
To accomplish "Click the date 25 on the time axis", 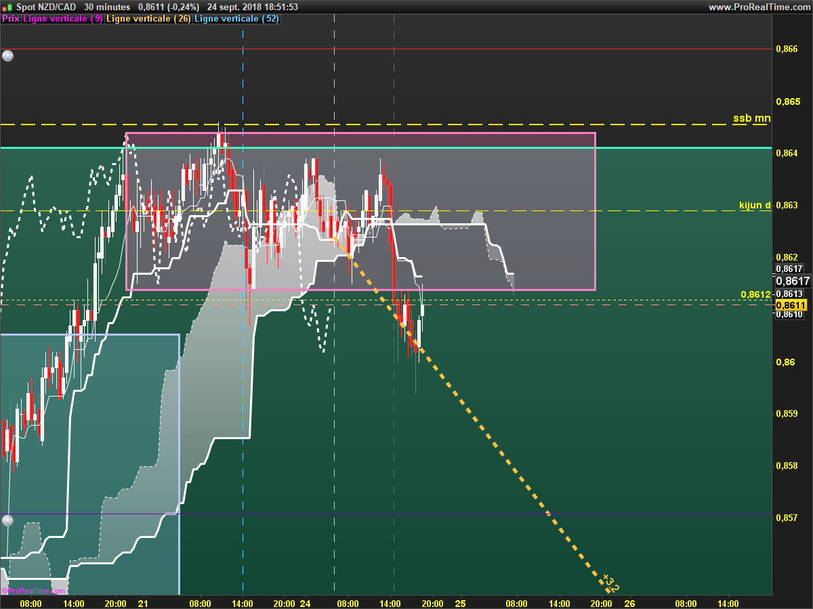I will 461,603.
